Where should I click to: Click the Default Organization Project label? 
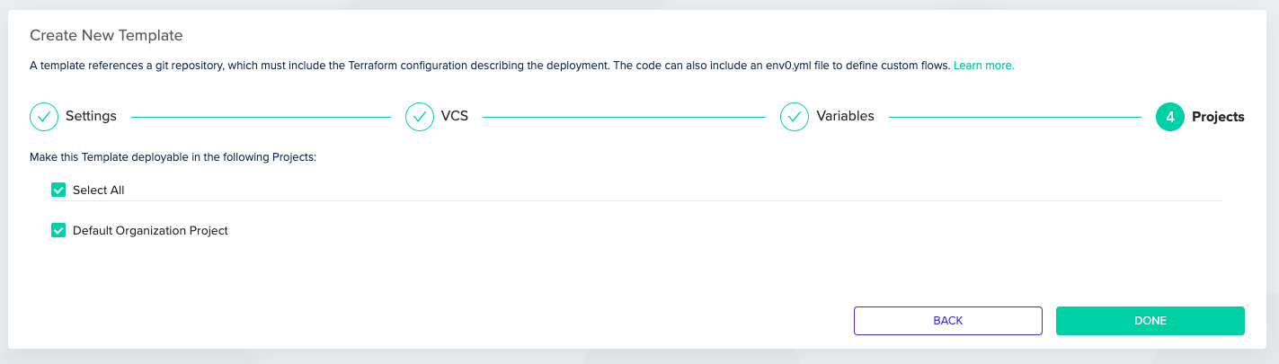point(150,230)
